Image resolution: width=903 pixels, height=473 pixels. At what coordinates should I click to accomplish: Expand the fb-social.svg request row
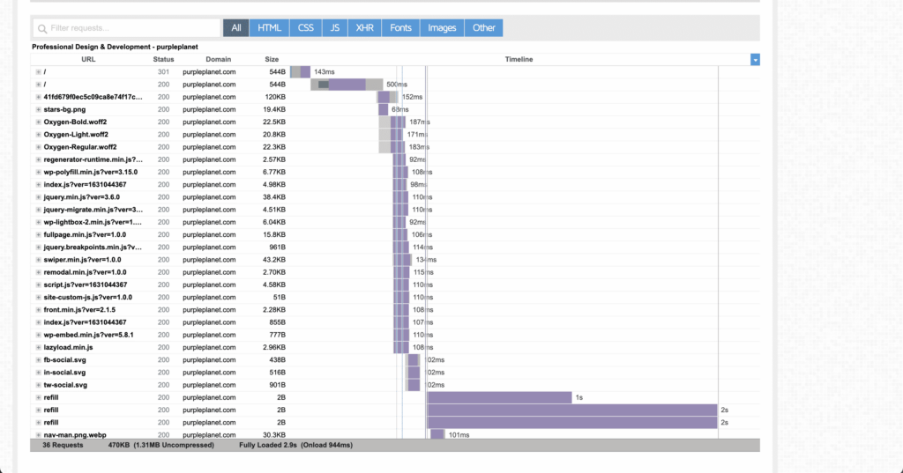pos(39,360)
